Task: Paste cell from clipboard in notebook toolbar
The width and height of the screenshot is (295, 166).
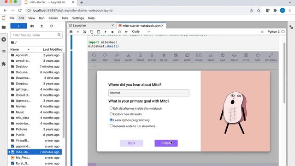Action: point(99,32)
